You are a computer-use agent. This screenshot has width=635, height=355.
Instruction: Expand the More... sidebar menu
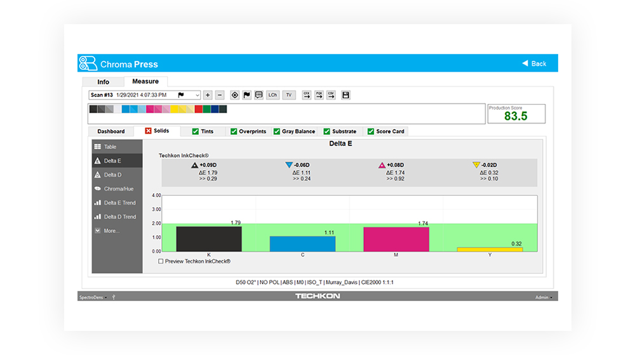111,231
